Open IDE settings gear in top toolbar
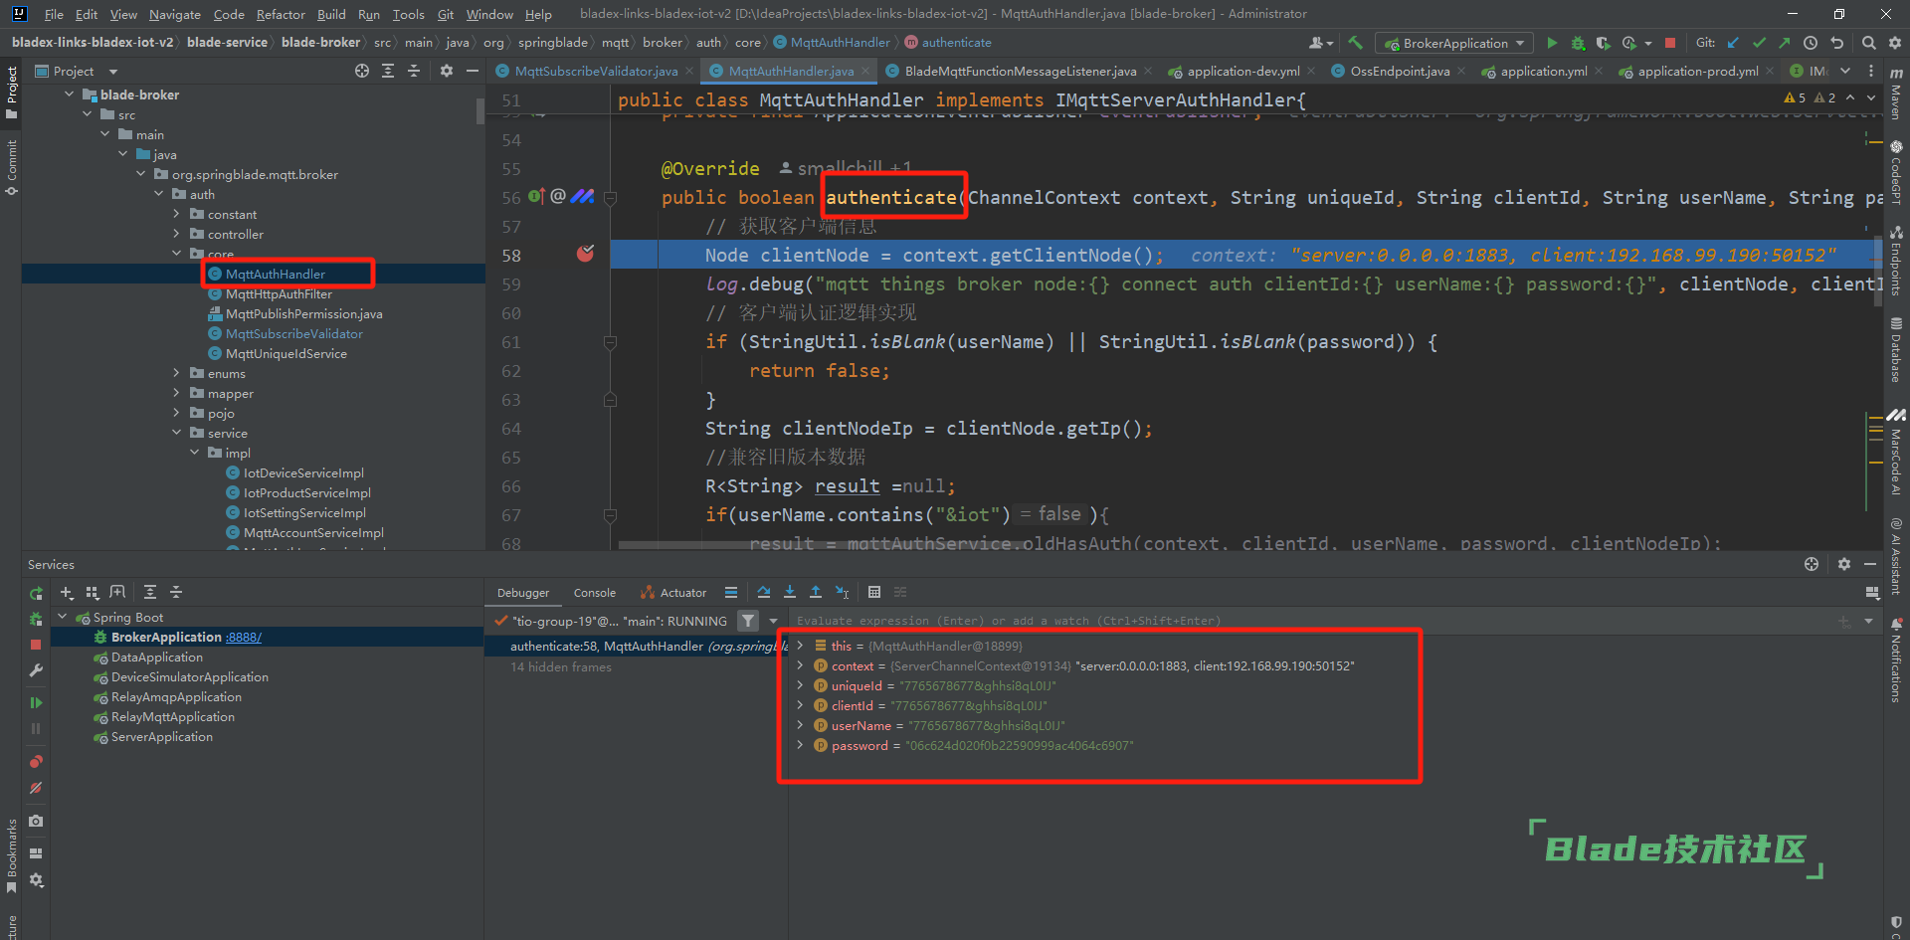Viewport: 1910px width, 940px height. (x=1895, y=43)
